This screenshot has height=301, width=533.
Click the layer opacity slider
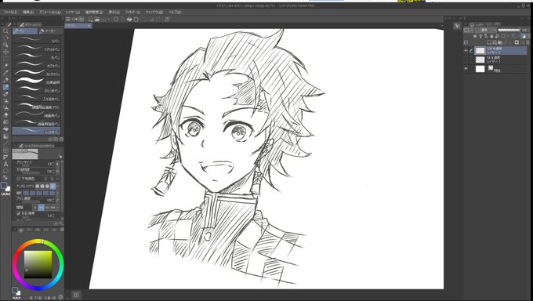509,30
